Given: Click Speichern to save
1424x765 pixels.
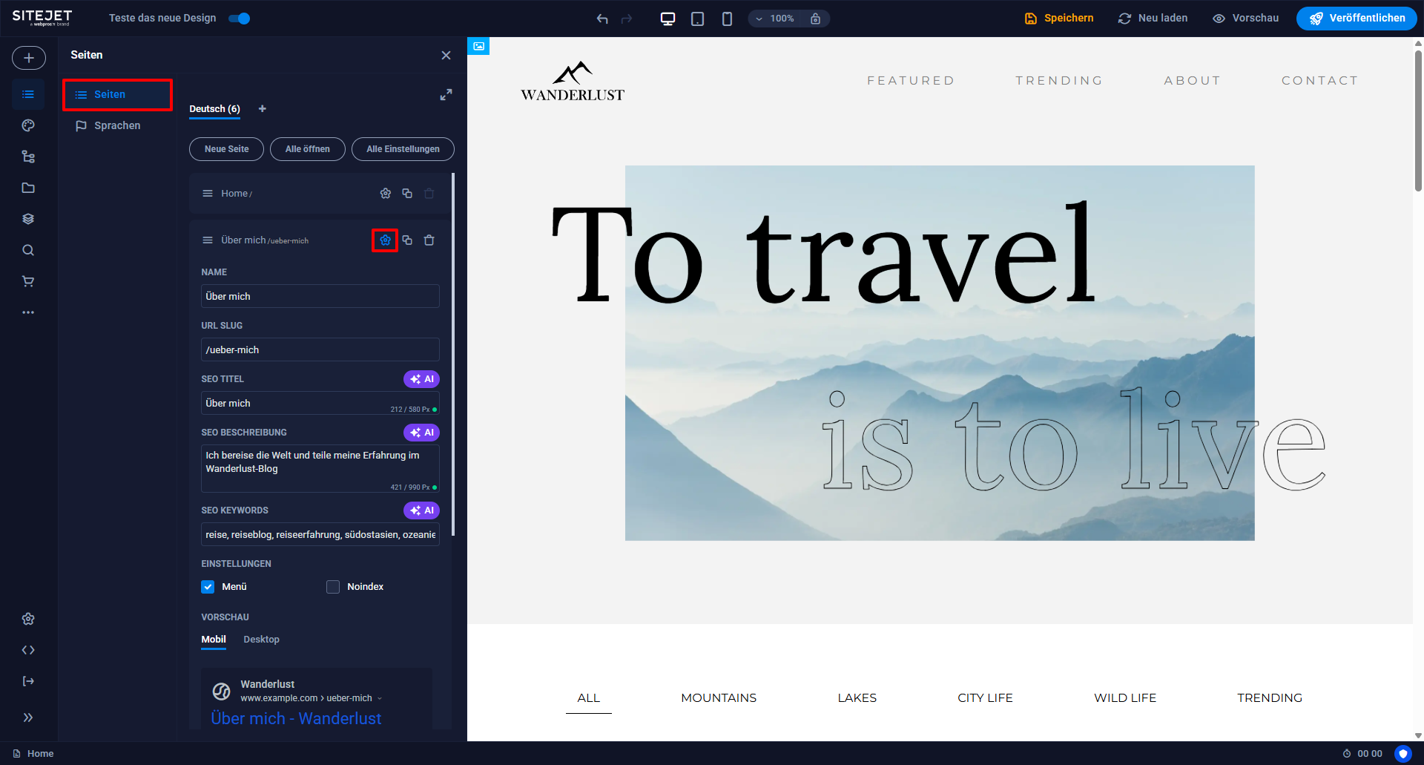Looking at the screenshot, I should coord(1058,19).
